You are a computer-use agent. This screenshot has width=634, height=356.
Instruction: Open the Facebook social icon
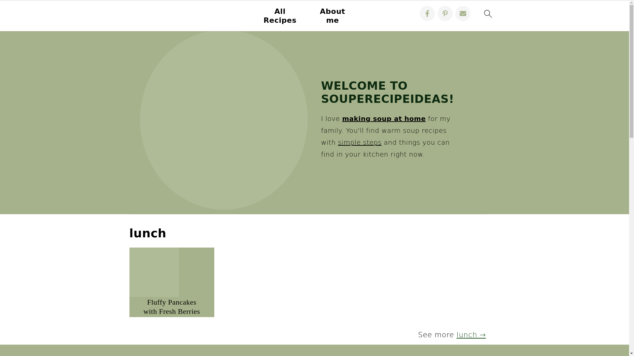[x=427, y=14]
